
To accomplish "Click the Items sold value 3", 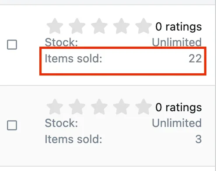I will pos(199,139).
